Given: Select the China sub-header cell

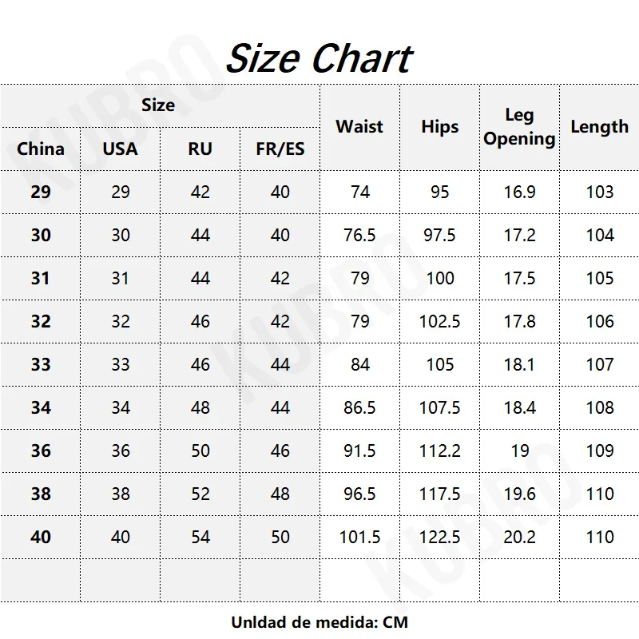Looking at the screenshot, I should click(41, 149).
